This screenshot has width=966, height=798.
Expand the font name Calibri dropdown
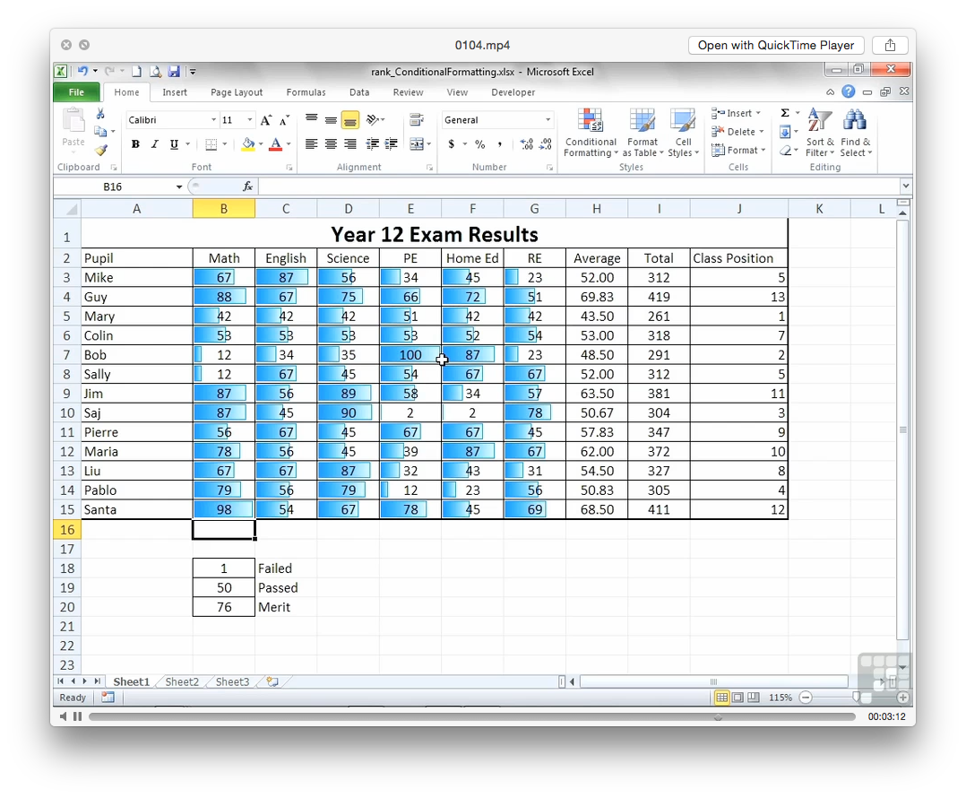coord(213,120)
